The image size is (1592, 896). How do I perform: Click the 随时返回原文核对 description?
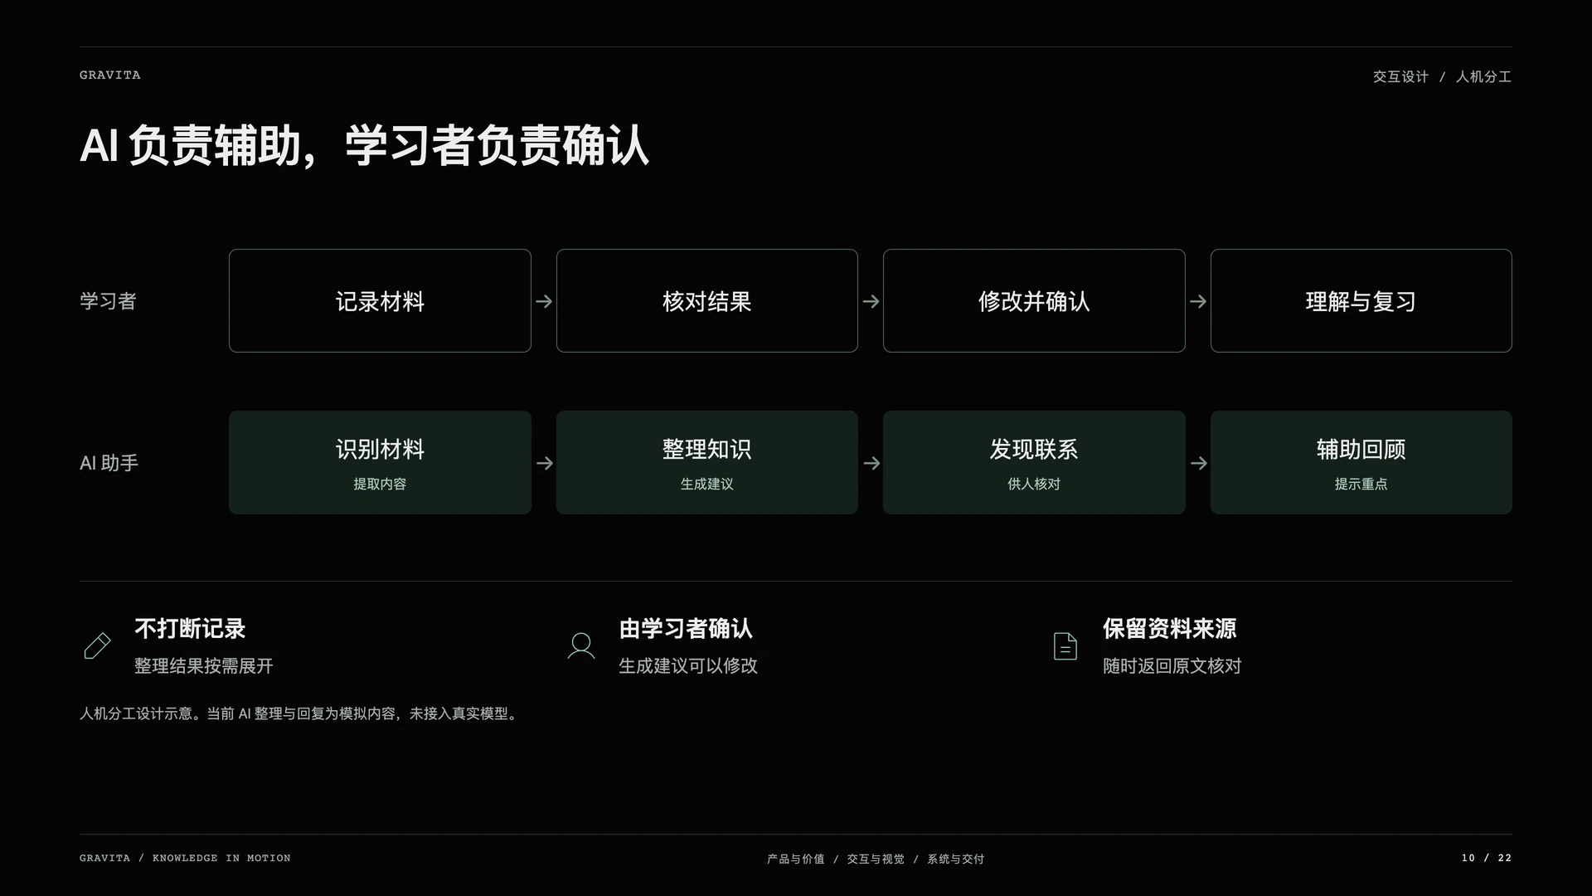click(x=1172, y=666)
